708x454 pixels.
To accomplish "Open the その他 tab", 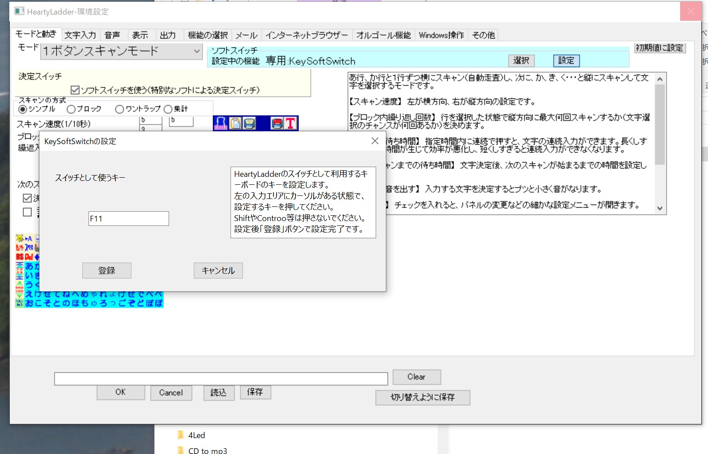I will 483,35.
